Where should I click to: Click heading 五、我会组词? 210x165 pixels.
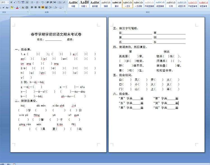123,75
